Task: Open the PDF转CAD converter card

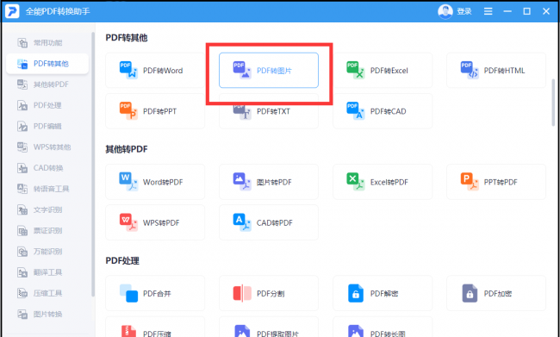Action: point(383,111)
